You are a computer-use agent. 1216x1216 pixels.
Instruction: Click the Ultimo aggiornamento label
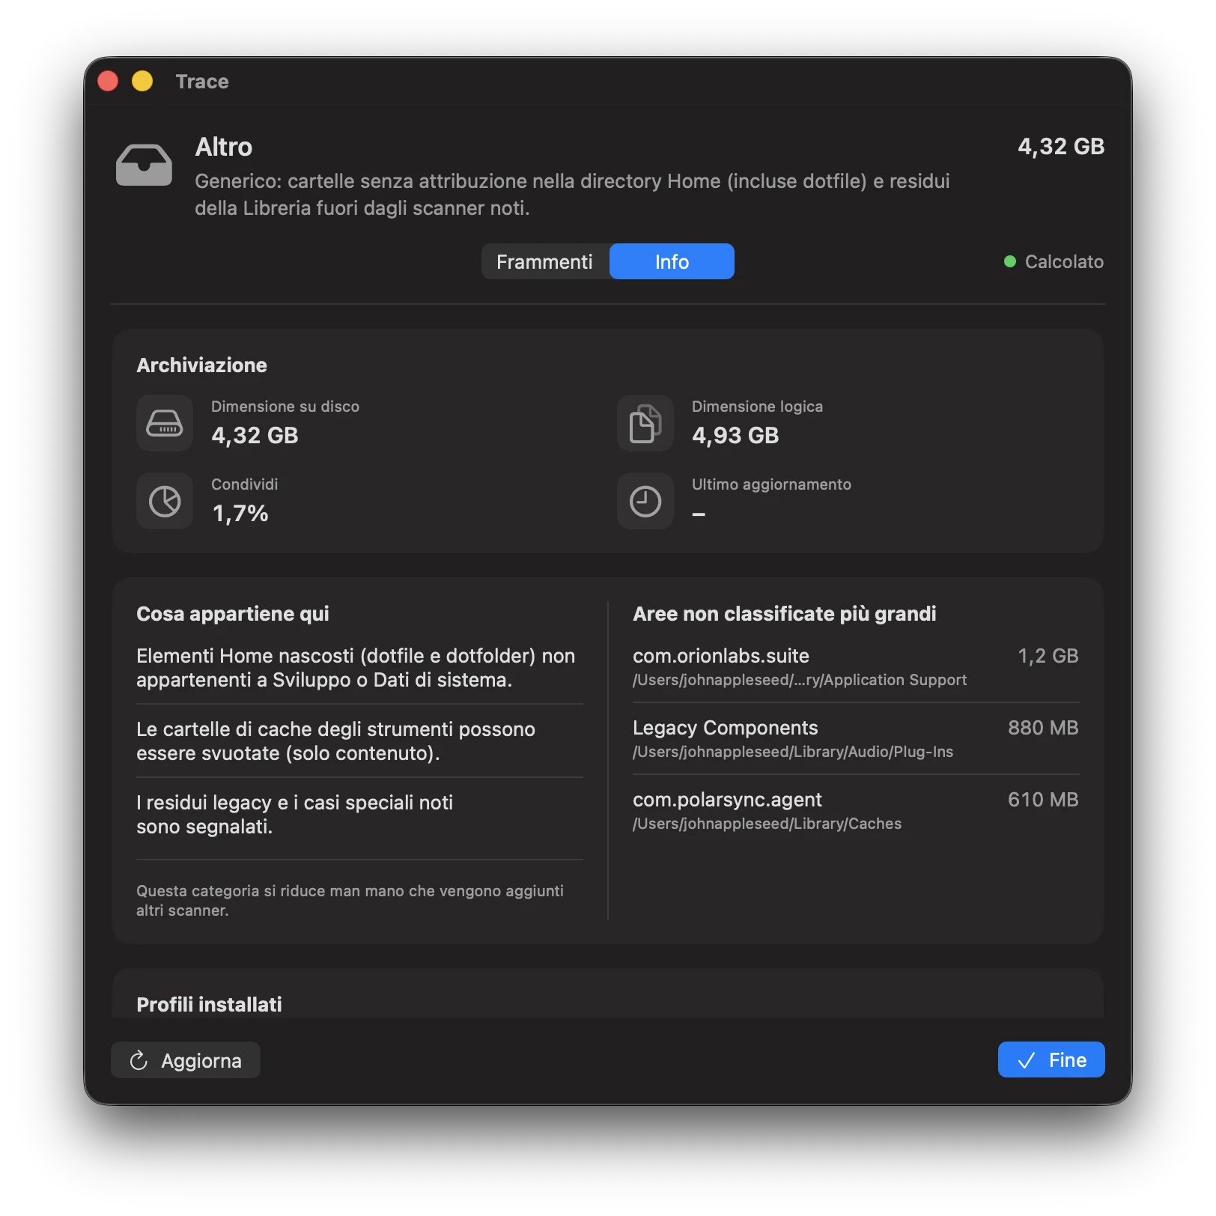pyautogui.click(x=771, y=484)
